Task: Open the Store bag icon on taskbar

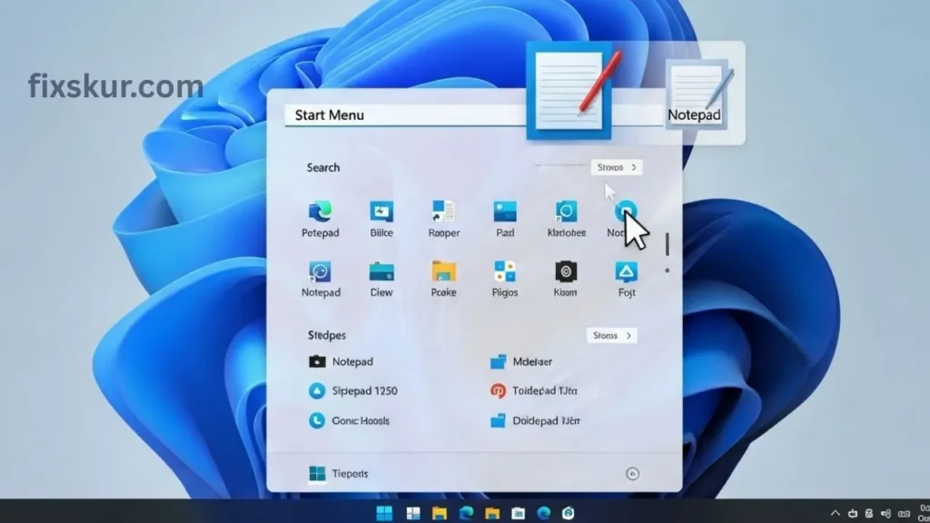Action: (x=519, y=513)
